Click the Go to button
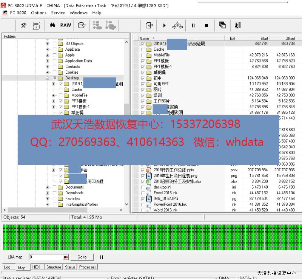 [x=82, y=257]
